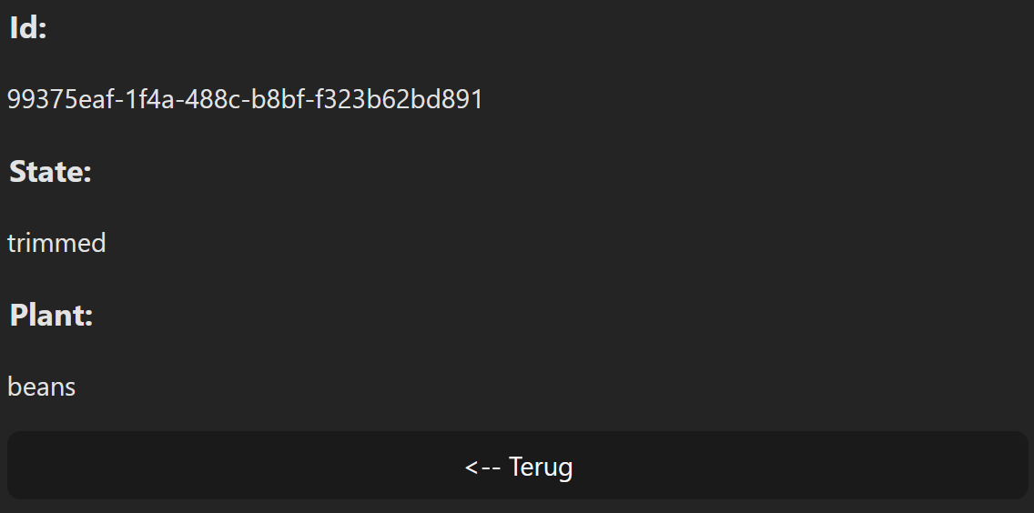Click the full UUID value text
1034x513 pixels.
[x=245, y=99]
